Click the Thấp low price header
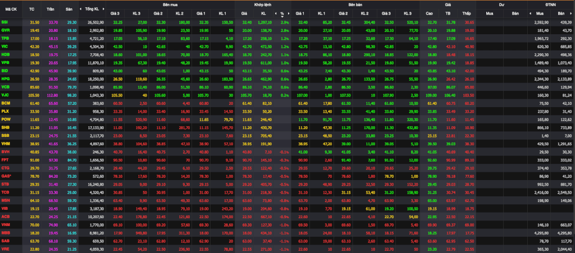This screenshot has width=575, height=253. pyautogui.click(x=467, y=13)
